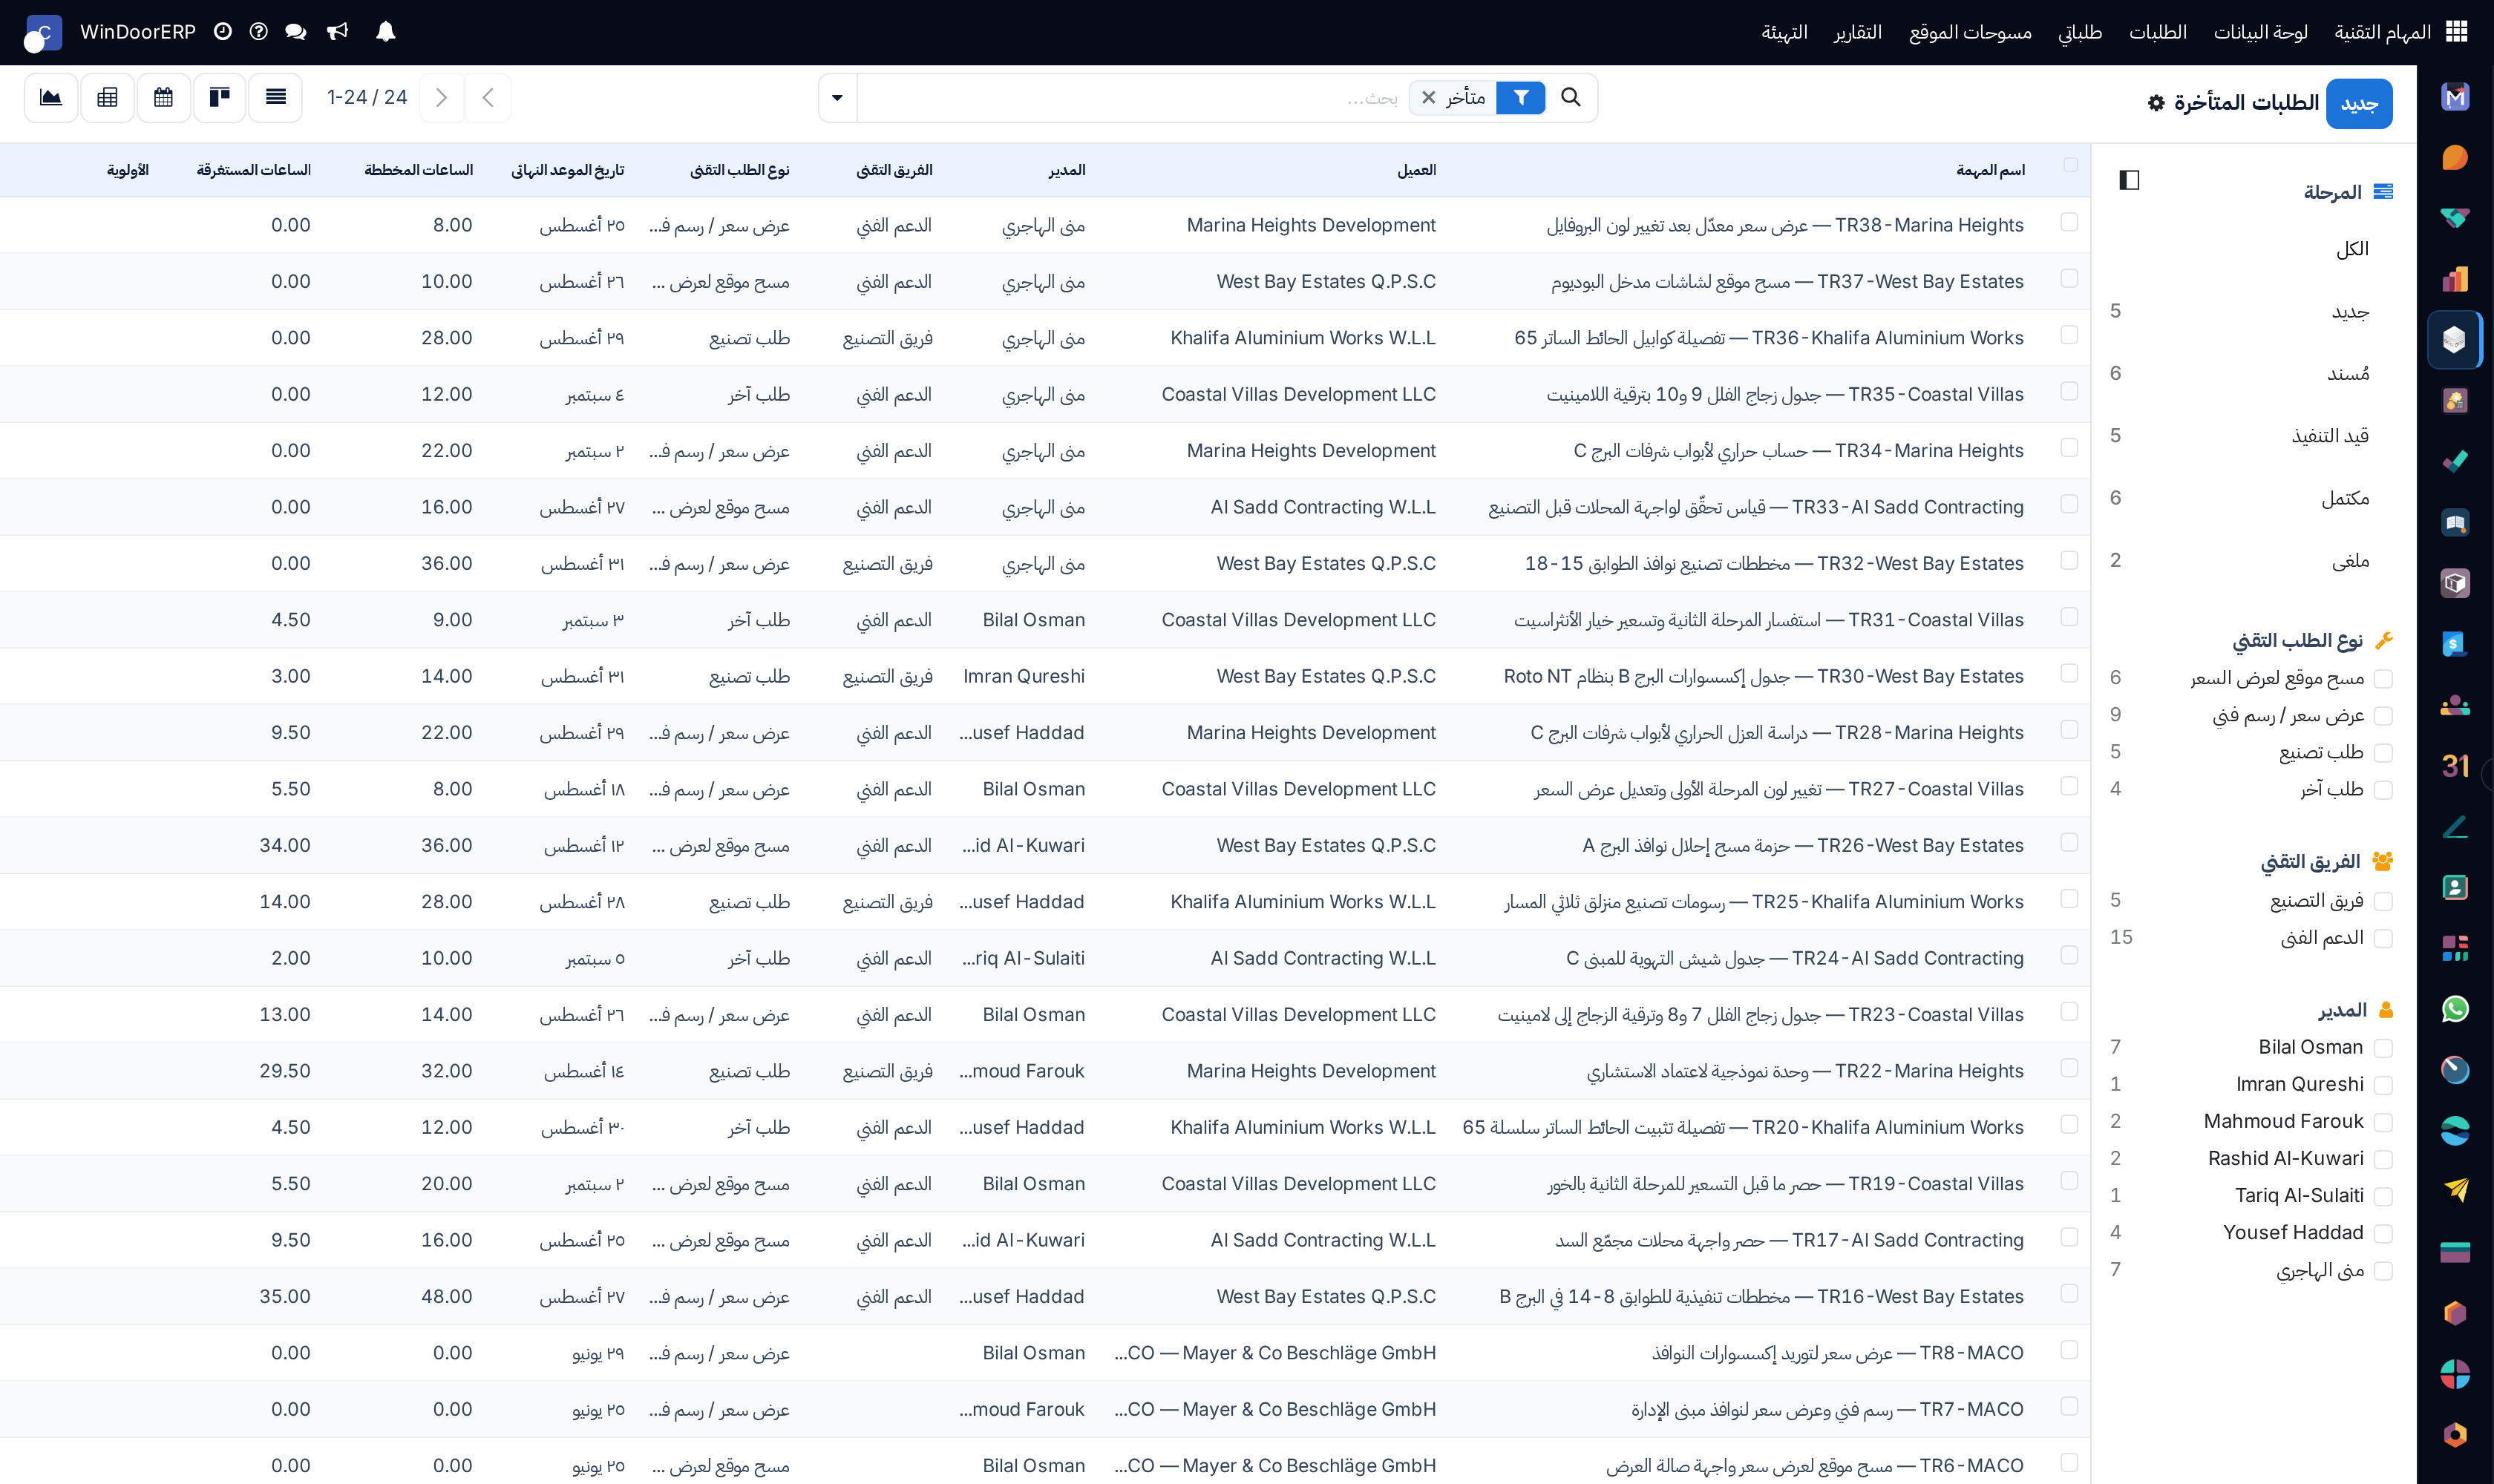
Task: Open the handshake CRM app icon
Action: tap(2455, 218)
